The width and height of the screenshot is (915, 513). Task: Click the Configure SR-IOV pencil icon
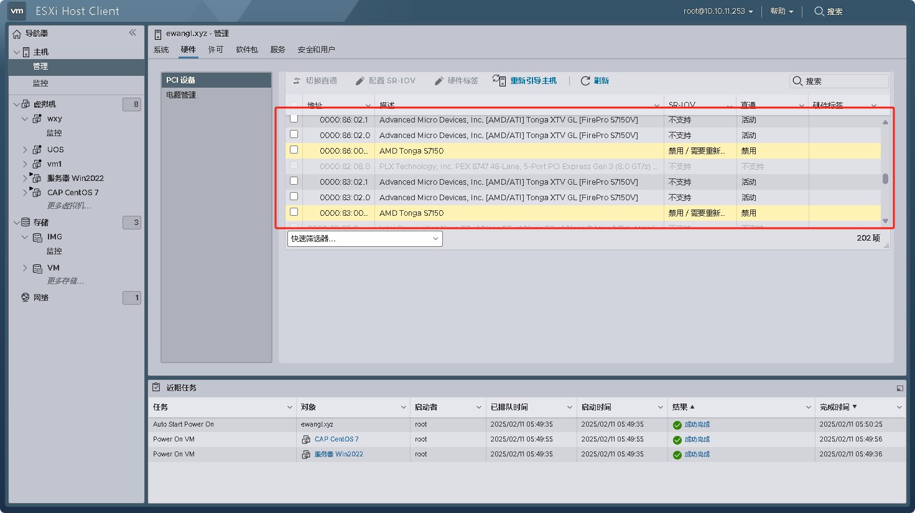click(360, 81)
